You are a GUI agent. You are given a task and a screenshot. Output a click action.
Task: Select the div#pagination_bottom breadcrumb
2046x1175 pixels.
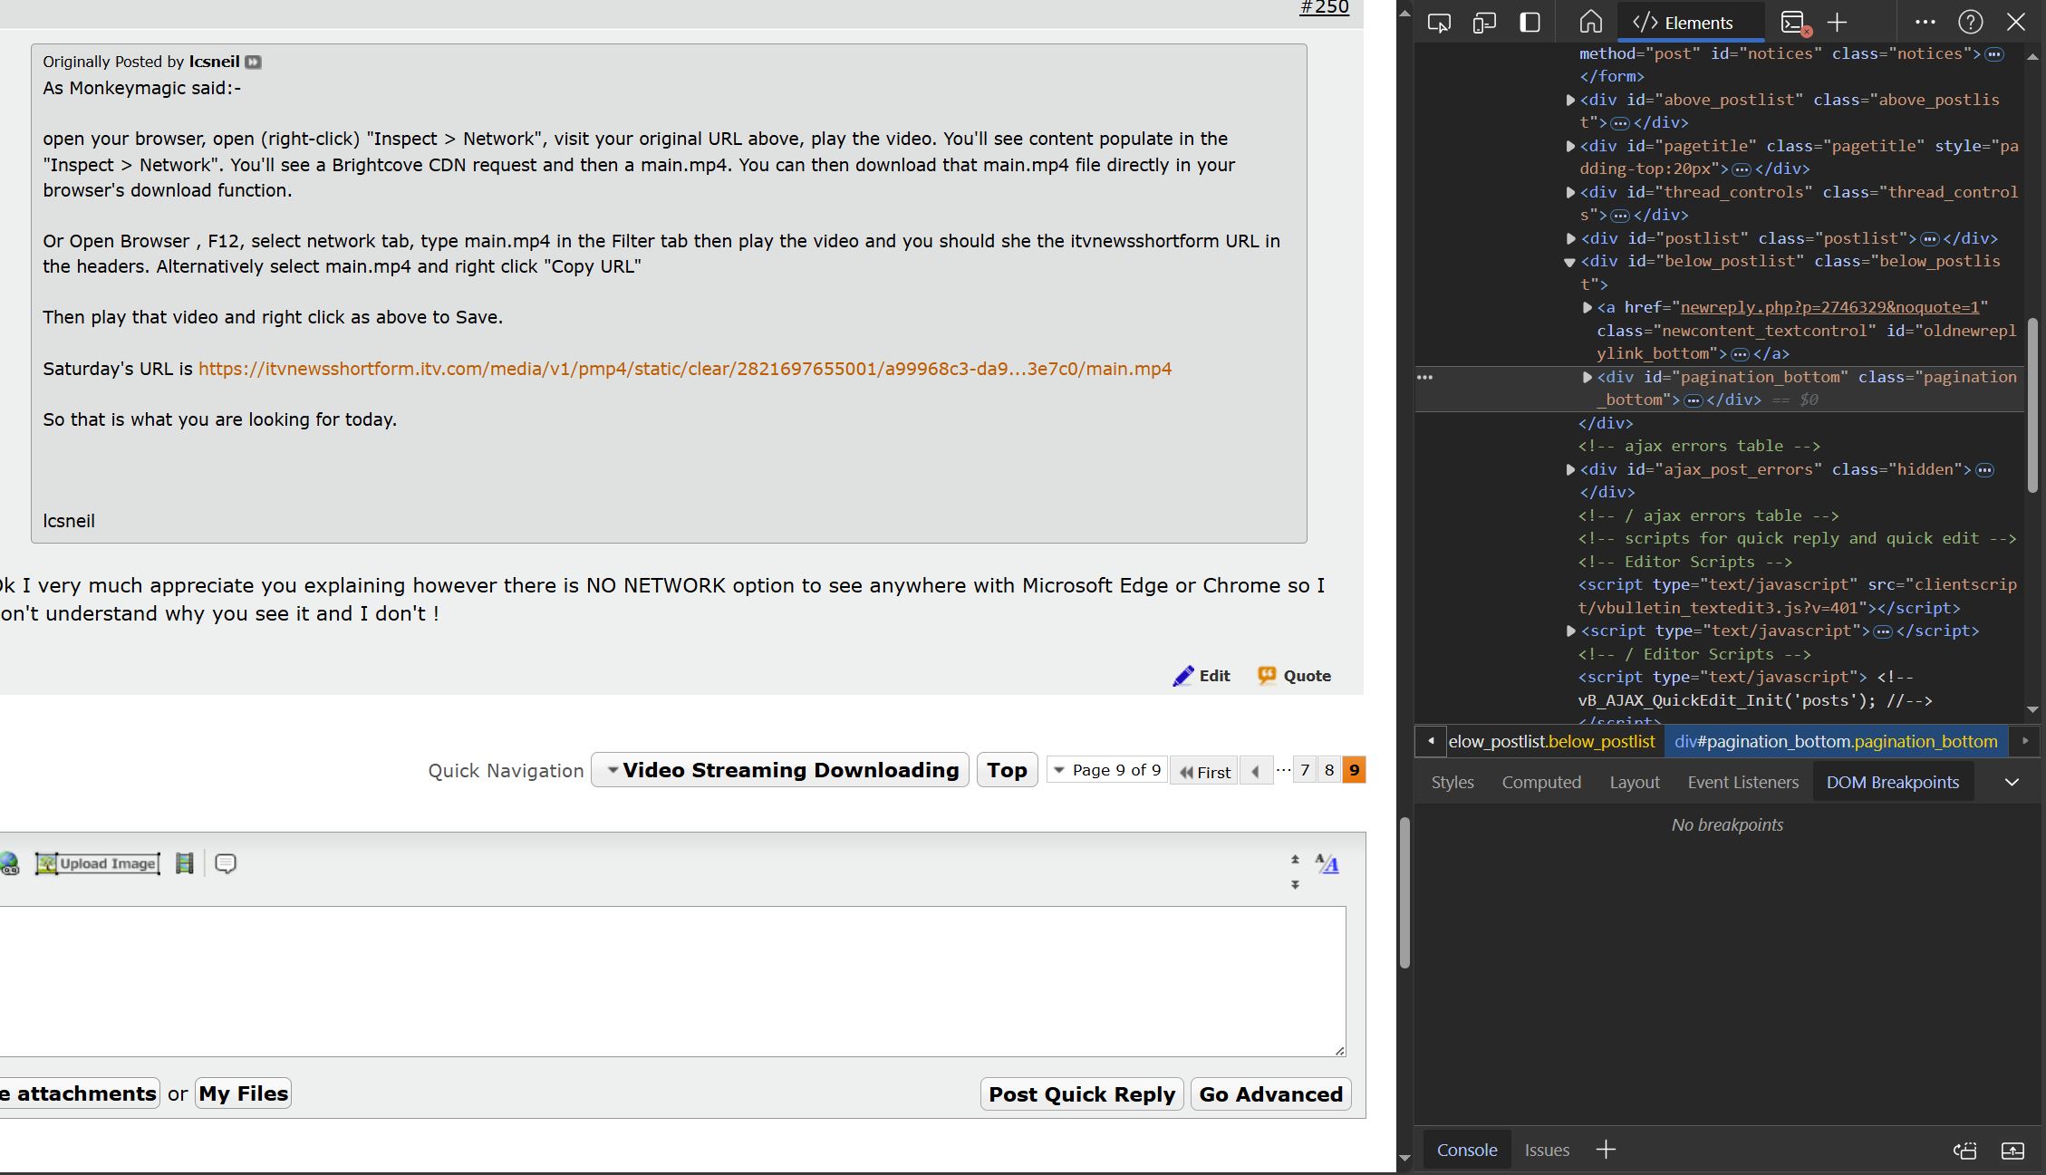[x=1836, y=741]
